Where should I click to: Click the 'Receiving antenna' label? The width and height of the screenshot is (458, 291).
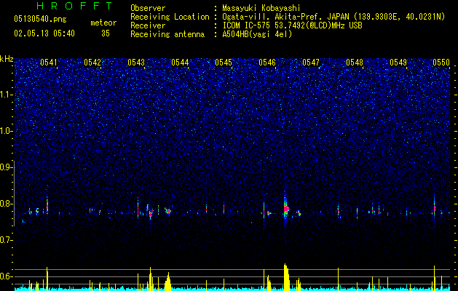point(167,34)
